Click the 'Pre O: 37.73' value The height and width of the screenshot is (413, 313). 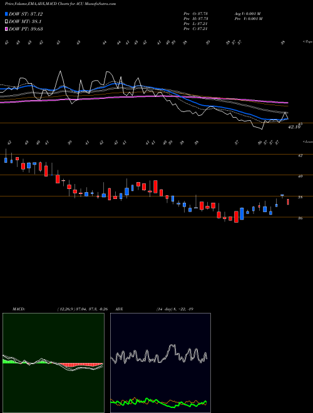click(196, 14)
